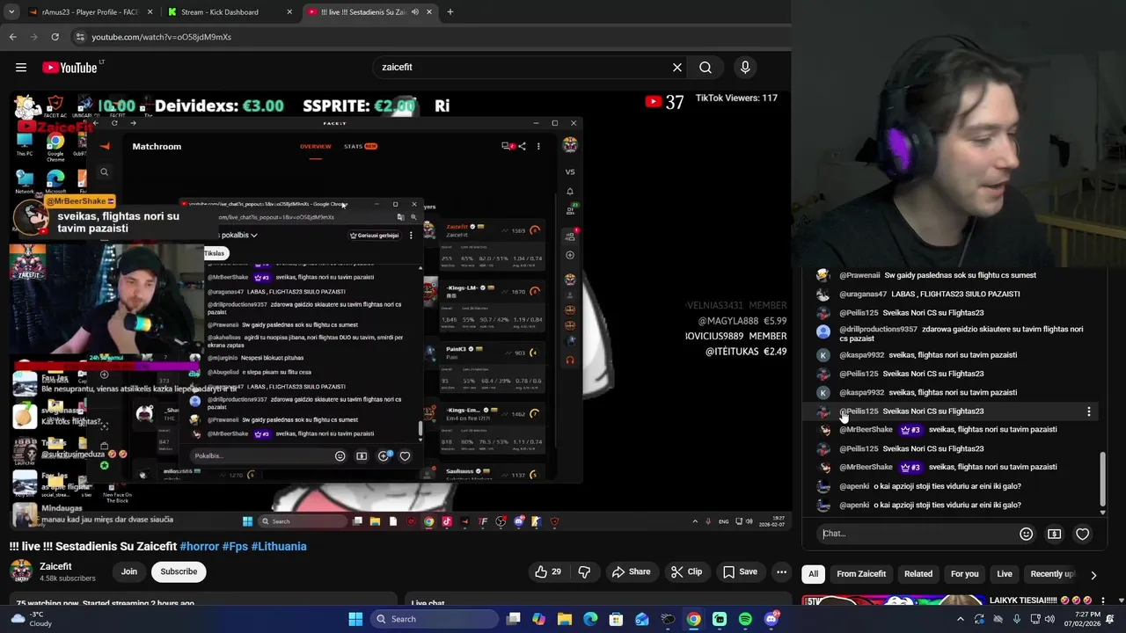Open the #Lithuania hashtag link
1126x633 pixels.
coord(279,546)
